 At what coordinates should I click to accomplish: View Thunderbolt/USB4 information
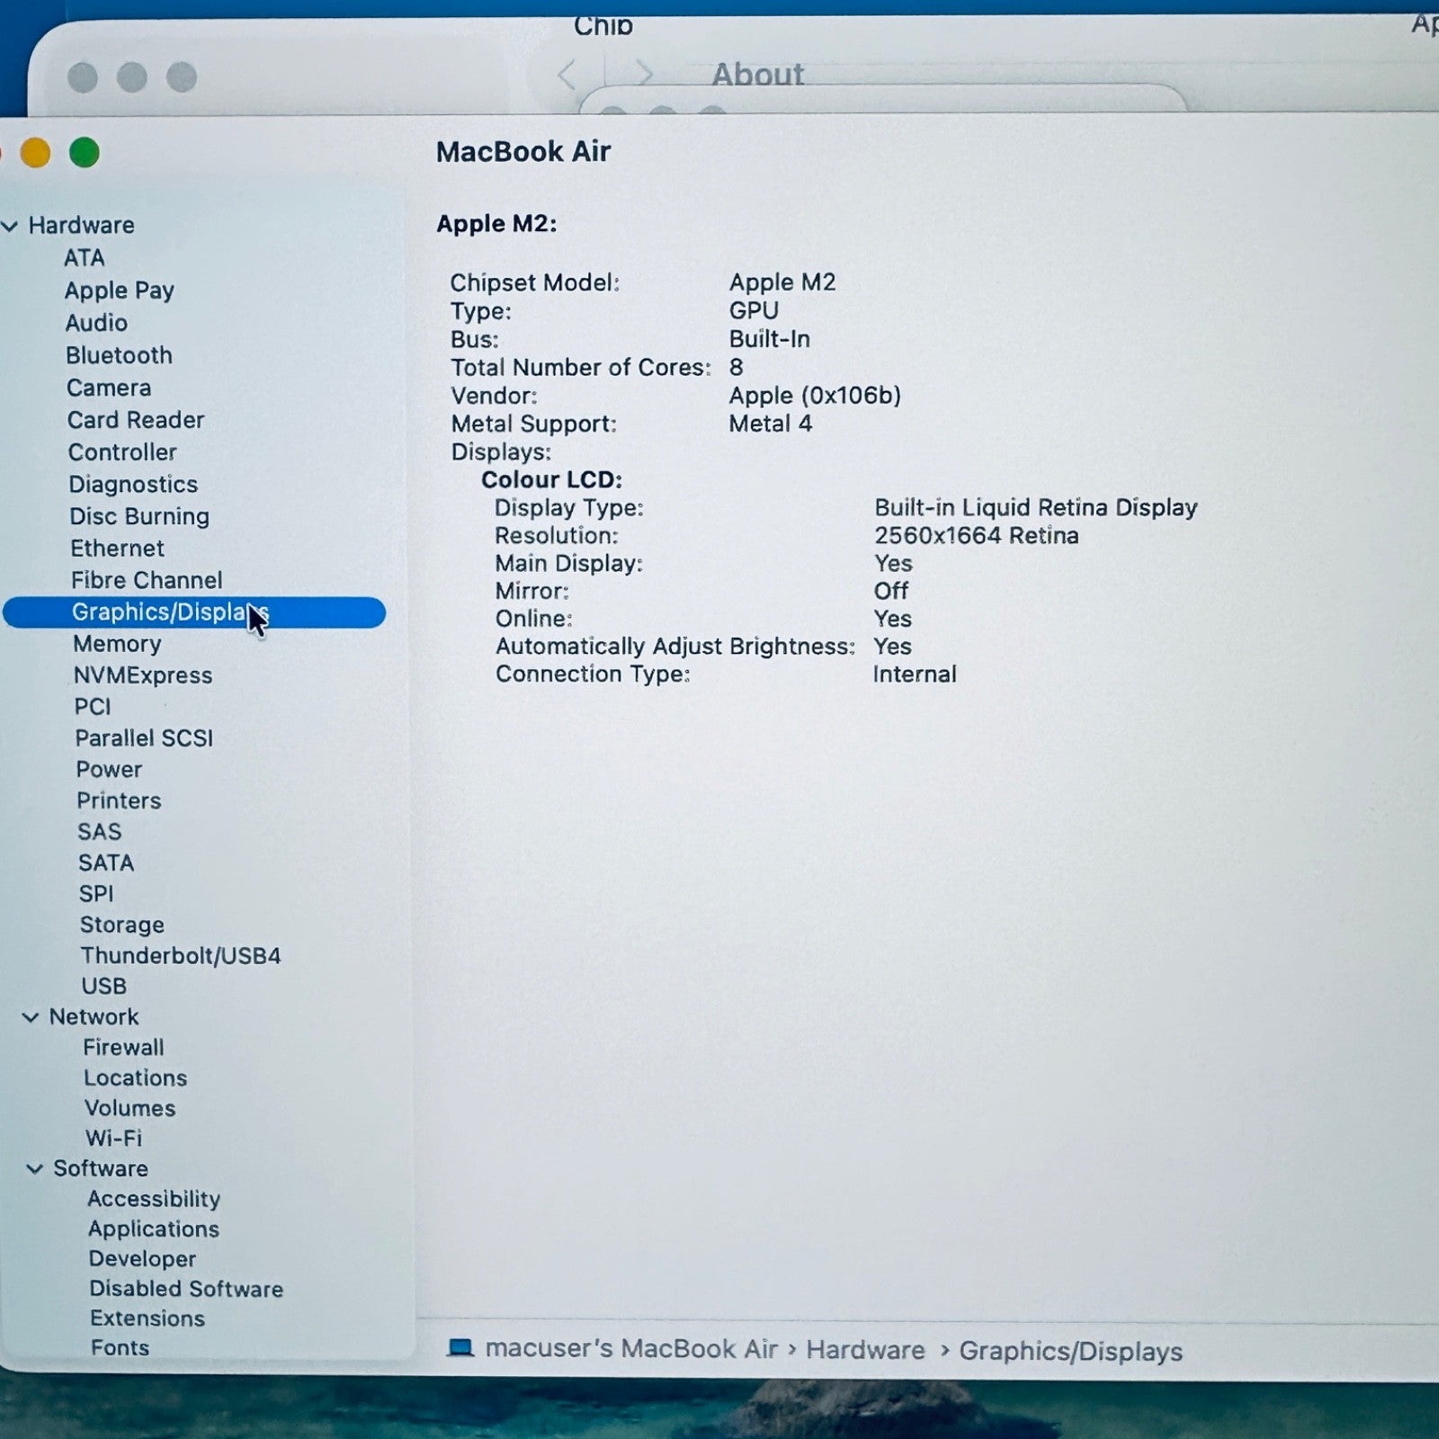coord(181,955)
